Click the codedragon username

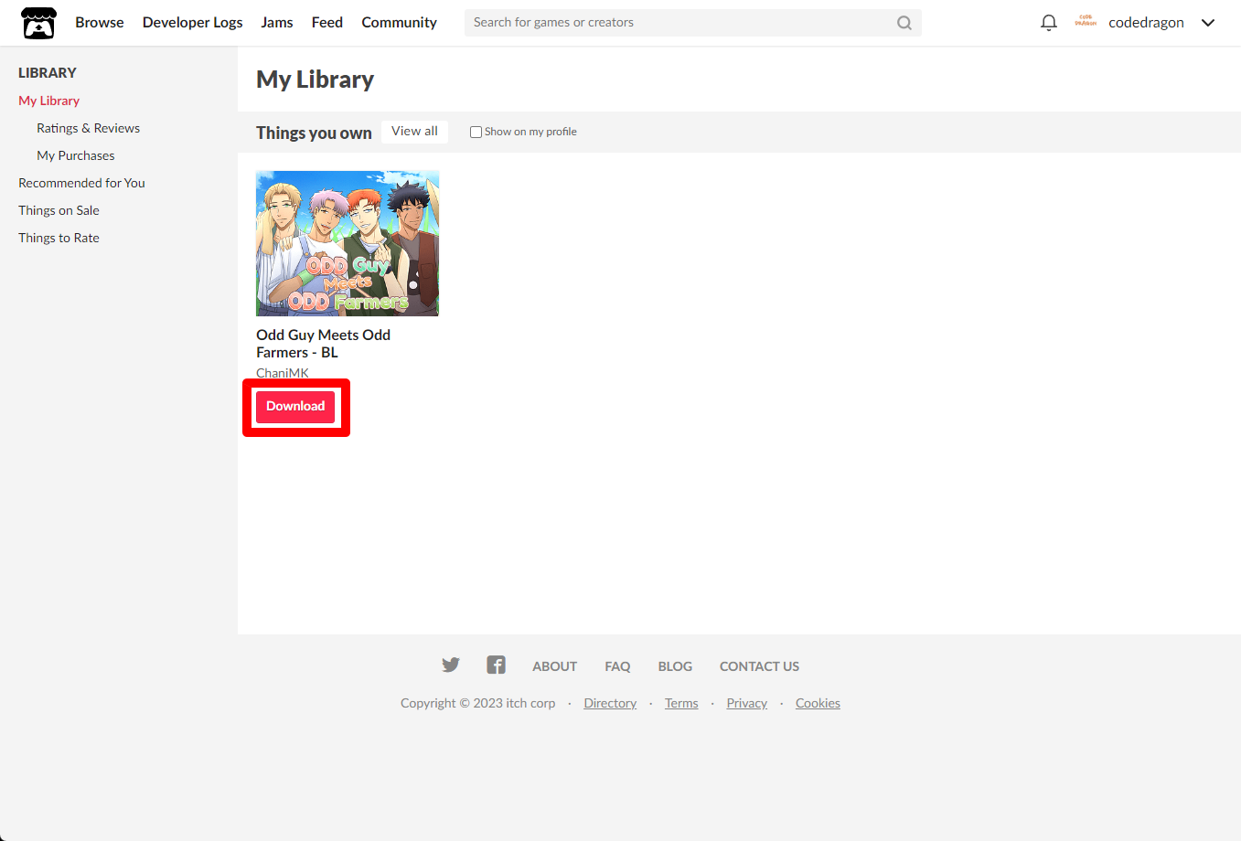click(x=1146, y=23)
